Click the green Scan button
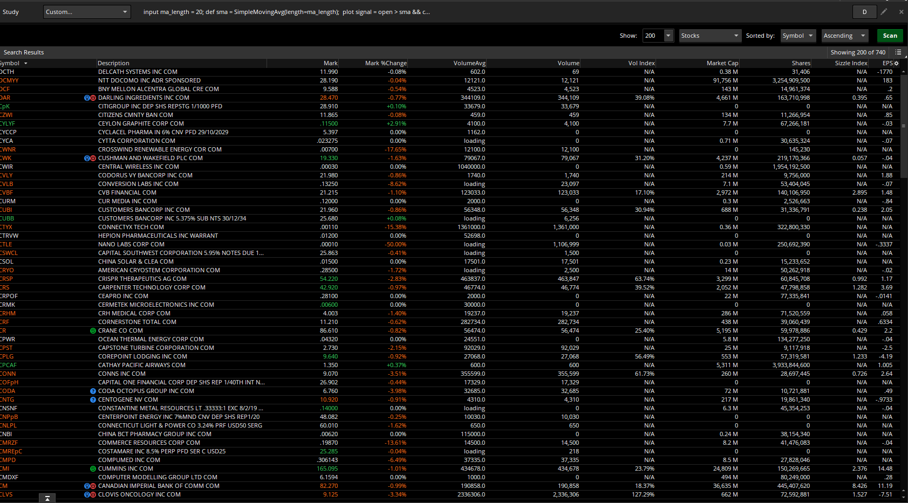The height and width of the screenshot is (503, 908). click(x=890, y=36)
